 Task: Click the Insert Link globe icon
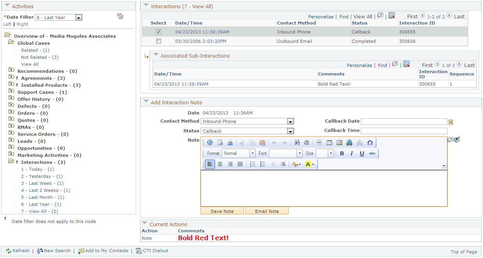tap(350, 142)
